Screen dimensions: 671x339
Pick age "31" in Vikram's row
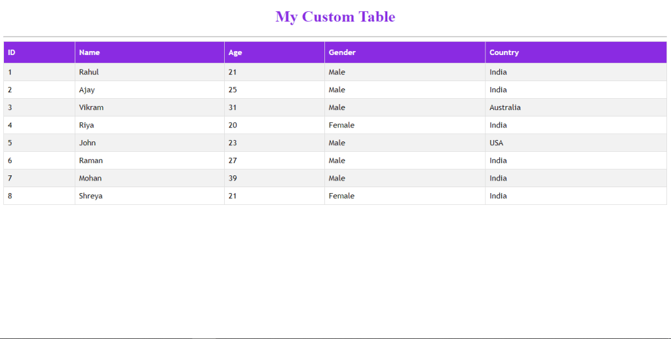tap(275, 107)
